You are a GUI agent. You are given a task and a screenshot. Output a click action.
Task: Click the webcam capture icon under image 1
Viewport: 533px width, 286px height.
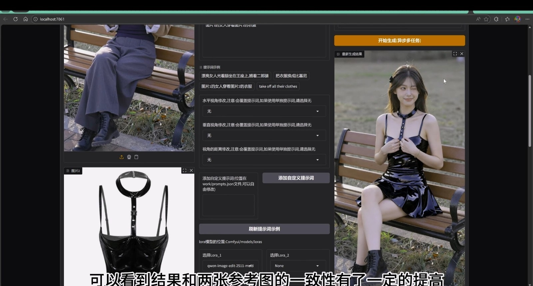point(129,157)
